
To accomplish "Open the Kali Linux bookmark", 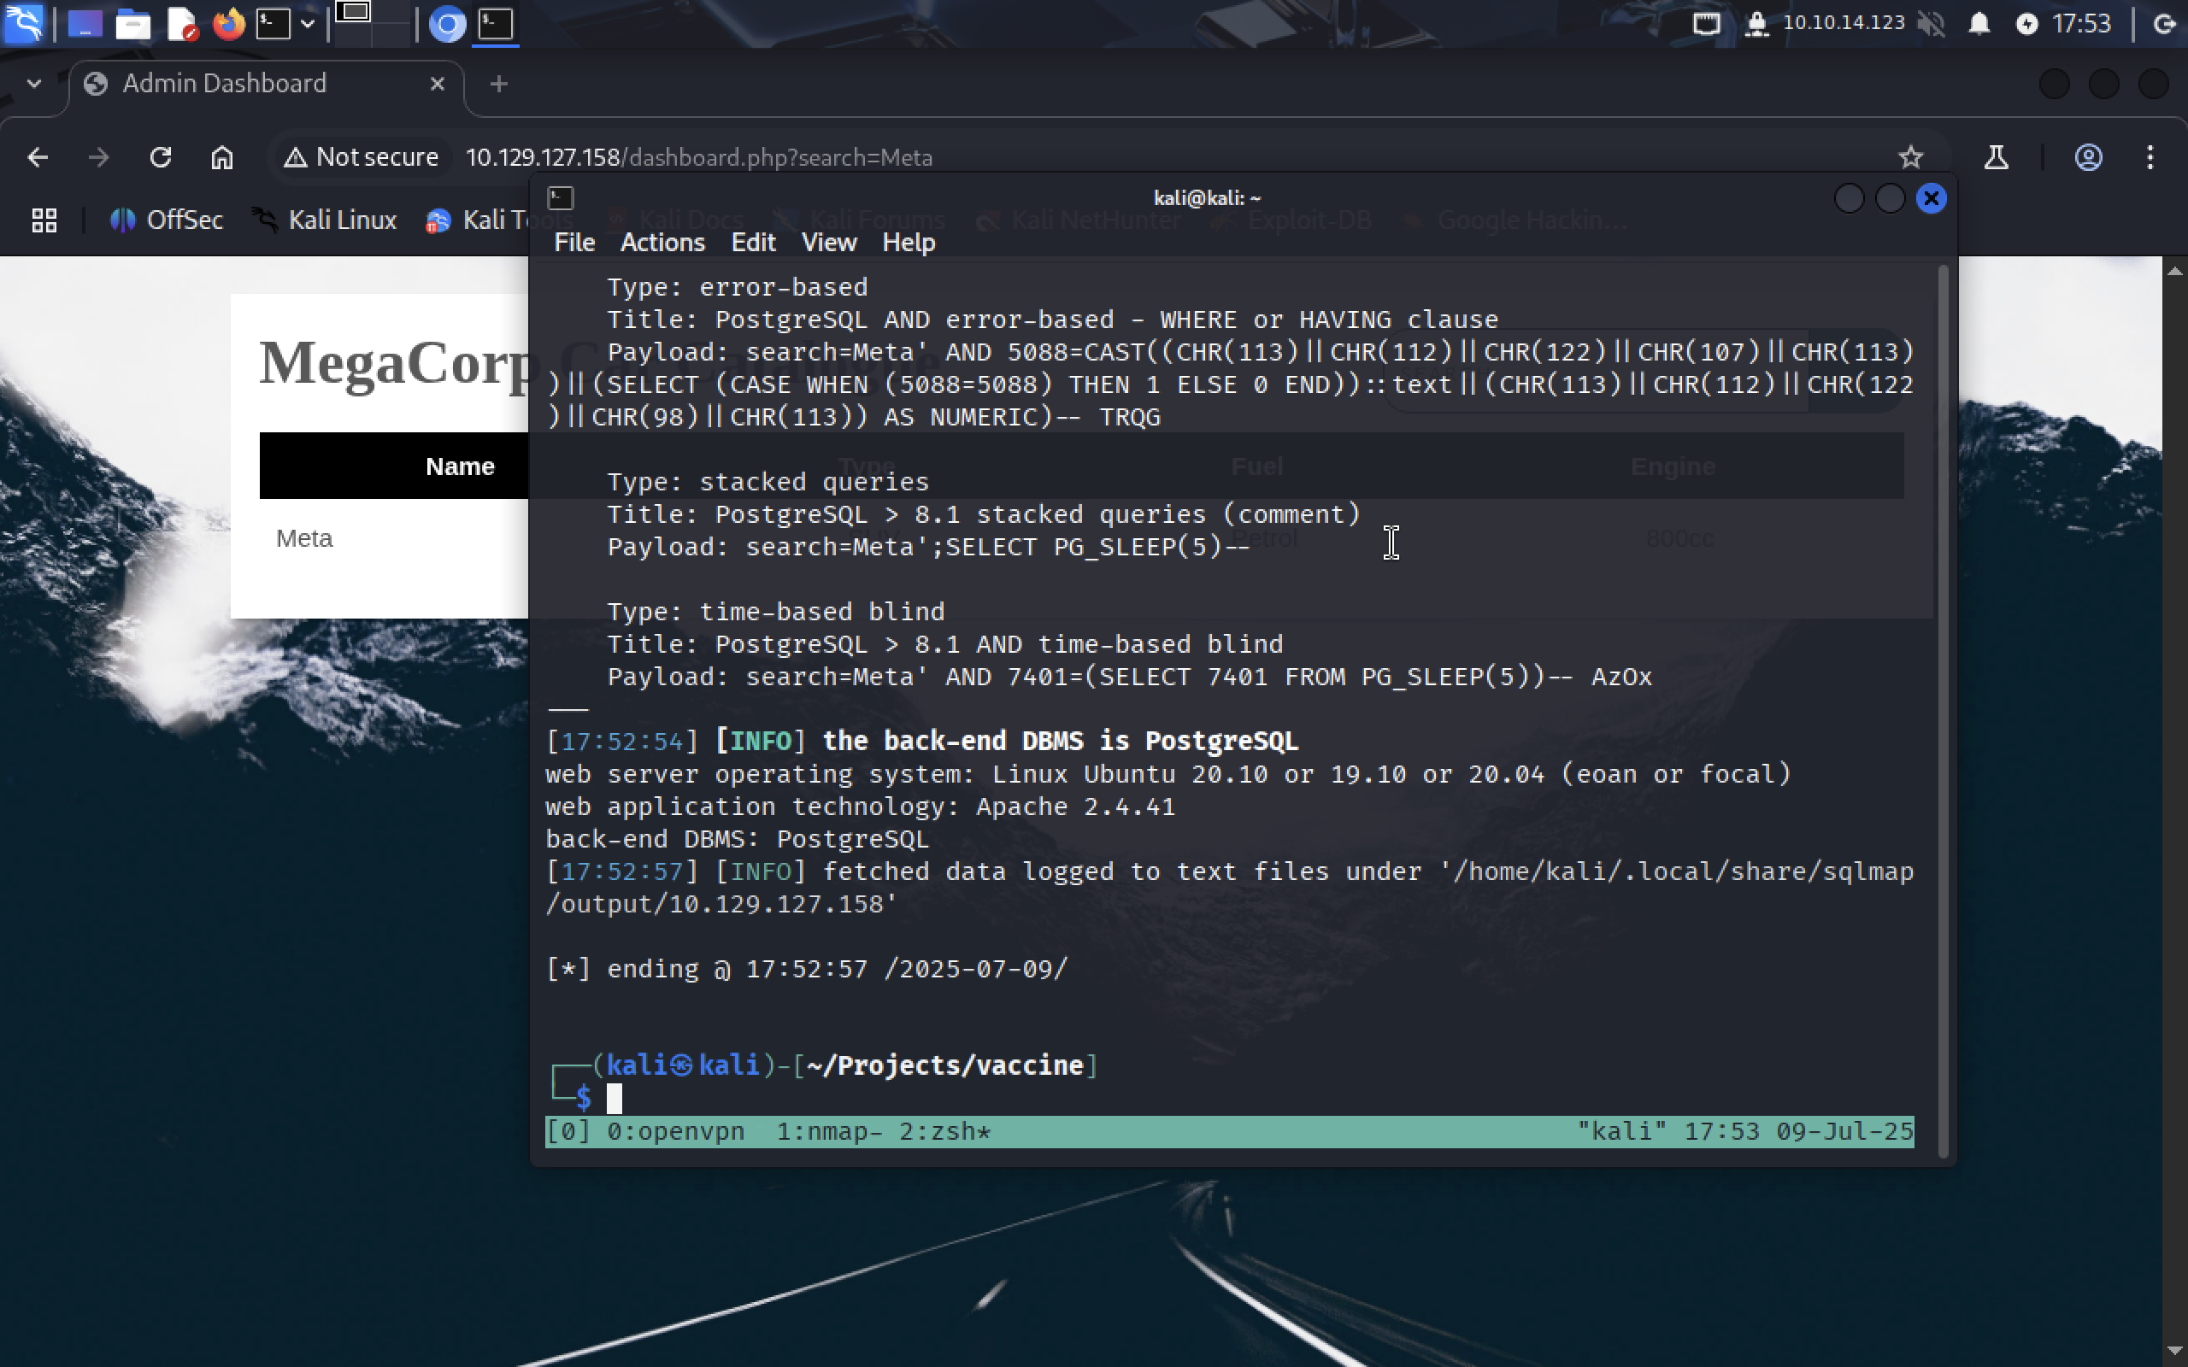I will (x=325, y=220).
